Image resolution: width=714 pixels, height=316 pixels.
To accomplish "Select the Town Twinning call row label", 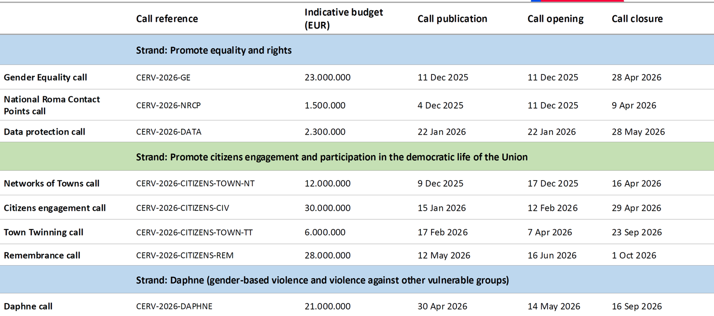I will pos(44,232).
